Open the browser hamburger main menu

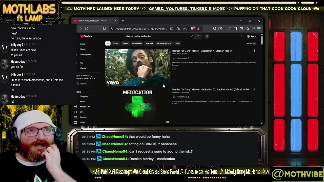point(259,29)
